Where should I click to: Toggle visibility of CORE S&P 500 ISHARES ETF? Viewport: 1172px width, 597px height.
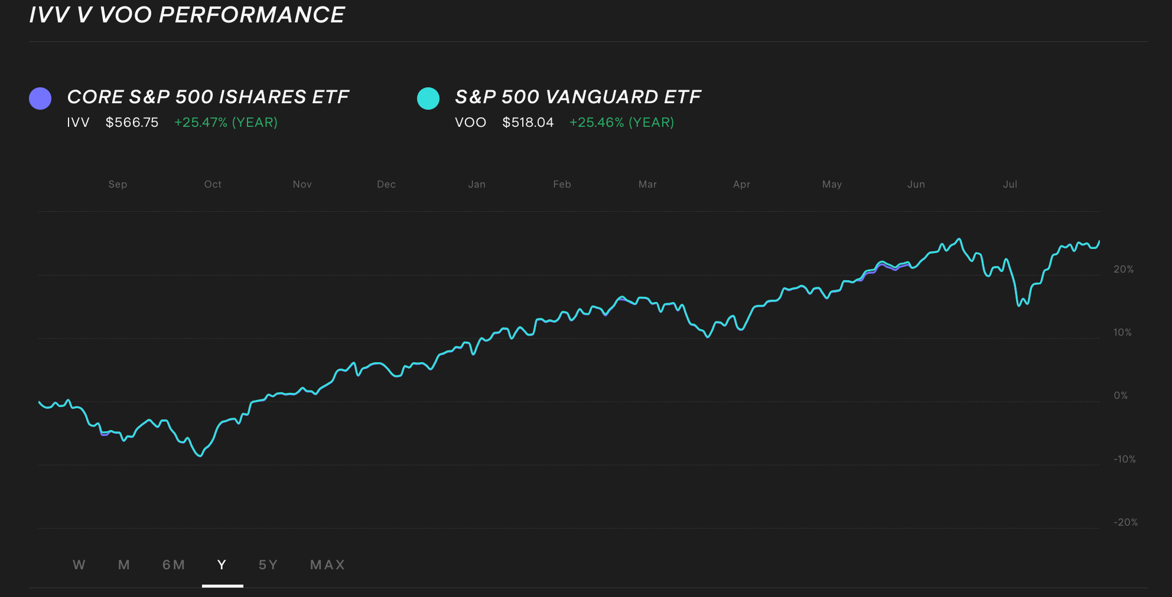[x=208, y=96]
